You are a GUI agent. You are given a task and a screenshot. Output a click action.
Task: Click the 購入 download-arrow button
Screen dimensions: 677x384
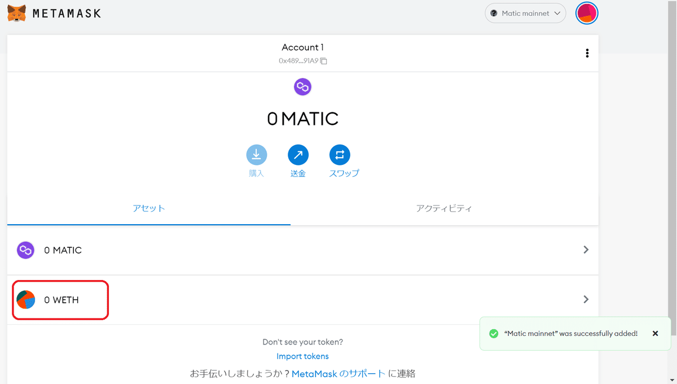pos(257,155)
